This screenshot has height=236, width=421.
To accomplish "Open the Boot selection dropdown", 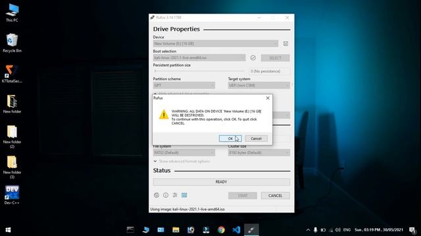I will click(x=199, y=58).
